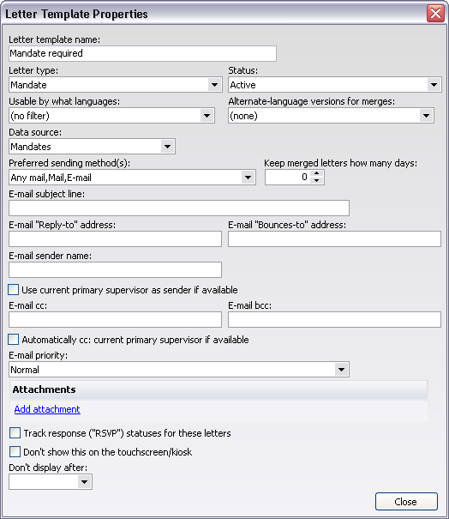Viewport: 449px width, 519px height.
Task: Expand the Status dropdown showing Active
Action: [434, 85]
